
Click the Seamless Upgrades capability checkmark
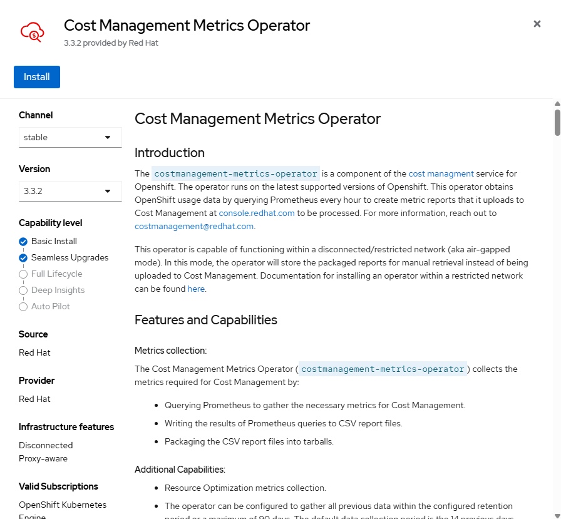coord(23,258)
